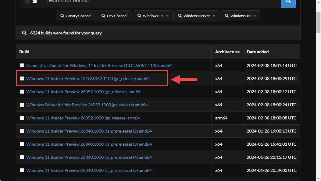This screenshot has width=321, height=181.
Task: Click the 6224 builds were found text
Action: coord(66,33)
